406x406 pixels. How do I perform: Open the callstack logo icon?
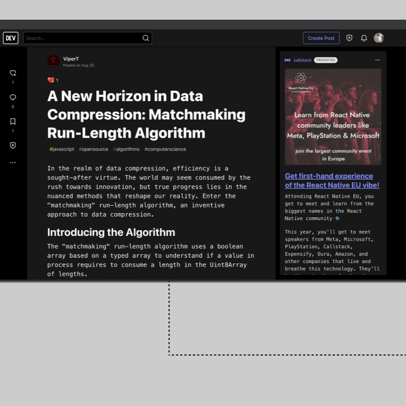287,60
